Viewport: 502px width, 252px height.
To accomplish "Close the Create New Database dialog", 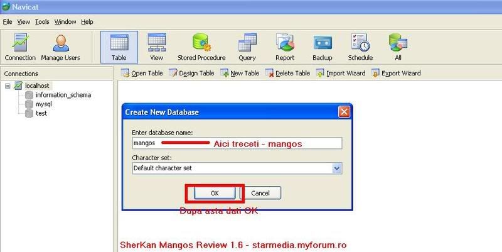I will [343, 112].
